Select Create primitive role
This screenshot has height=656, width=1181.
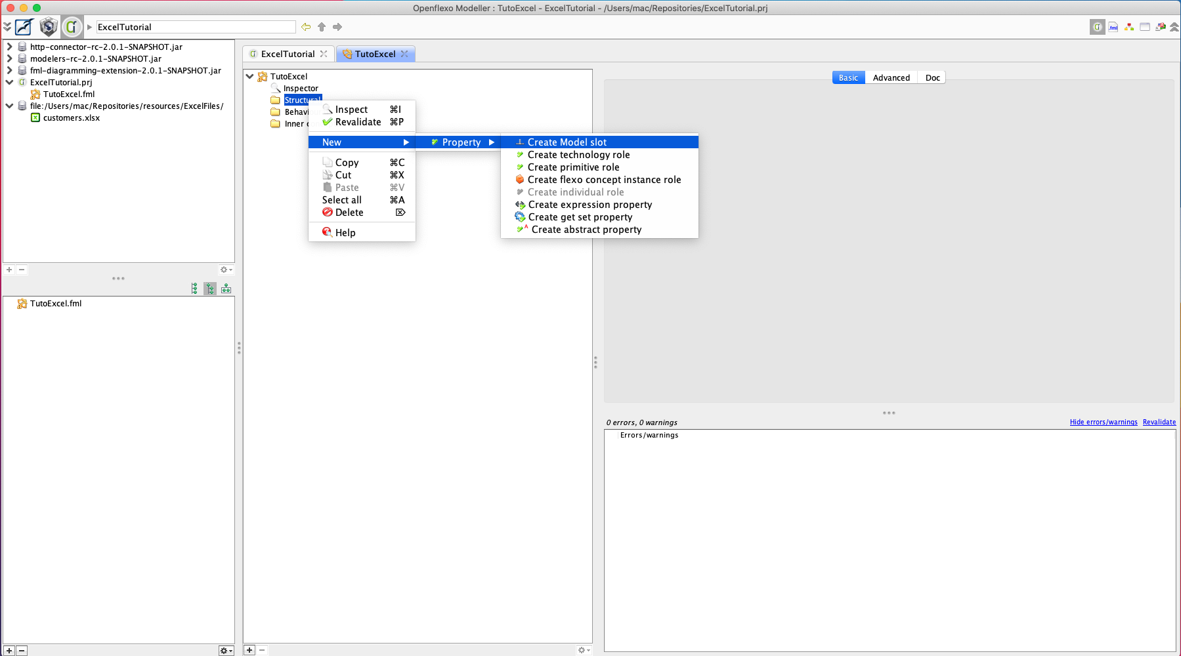599,167
